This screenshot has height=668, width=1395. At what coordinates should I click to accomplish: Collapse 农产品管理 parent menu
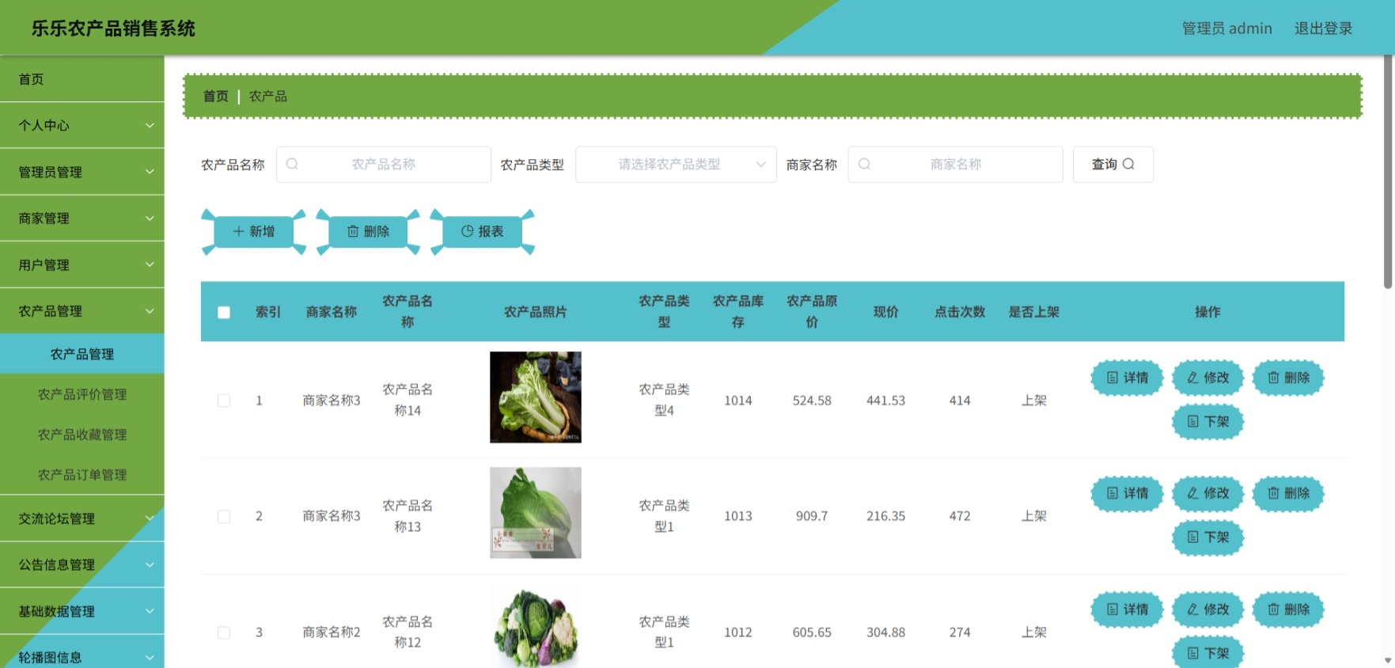pos(82,311)
